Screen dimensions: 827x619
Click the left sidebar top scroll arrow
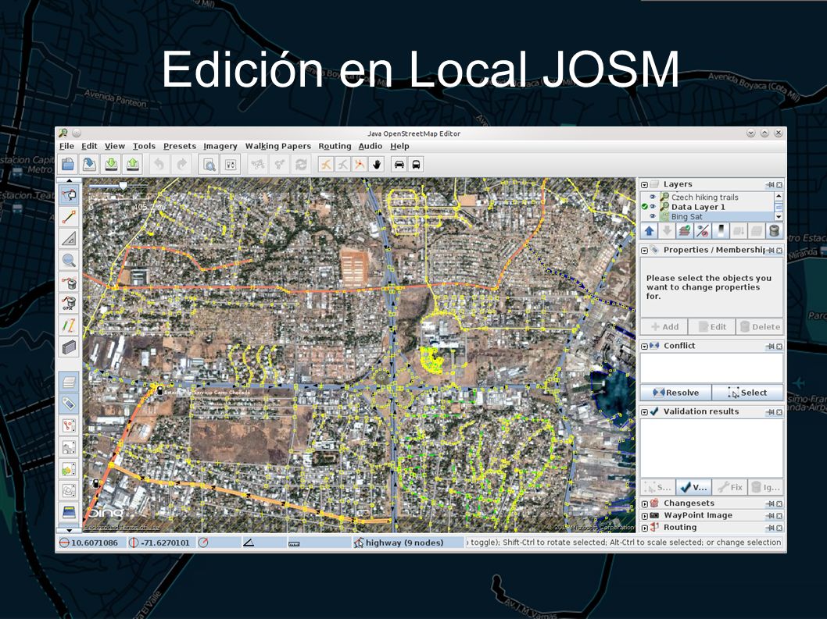tap(69, 180)
